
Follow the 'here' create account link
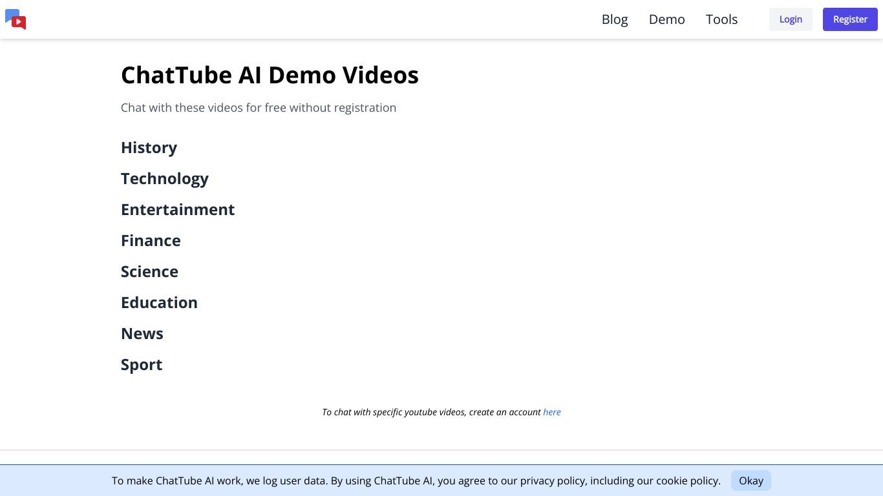pyautogui.click(x=552, y=412)
